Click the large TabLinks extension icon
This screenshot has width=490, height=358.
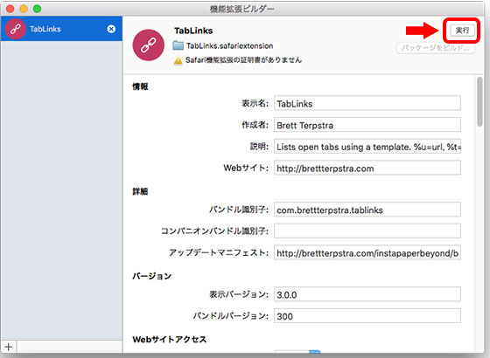(149, 45)
